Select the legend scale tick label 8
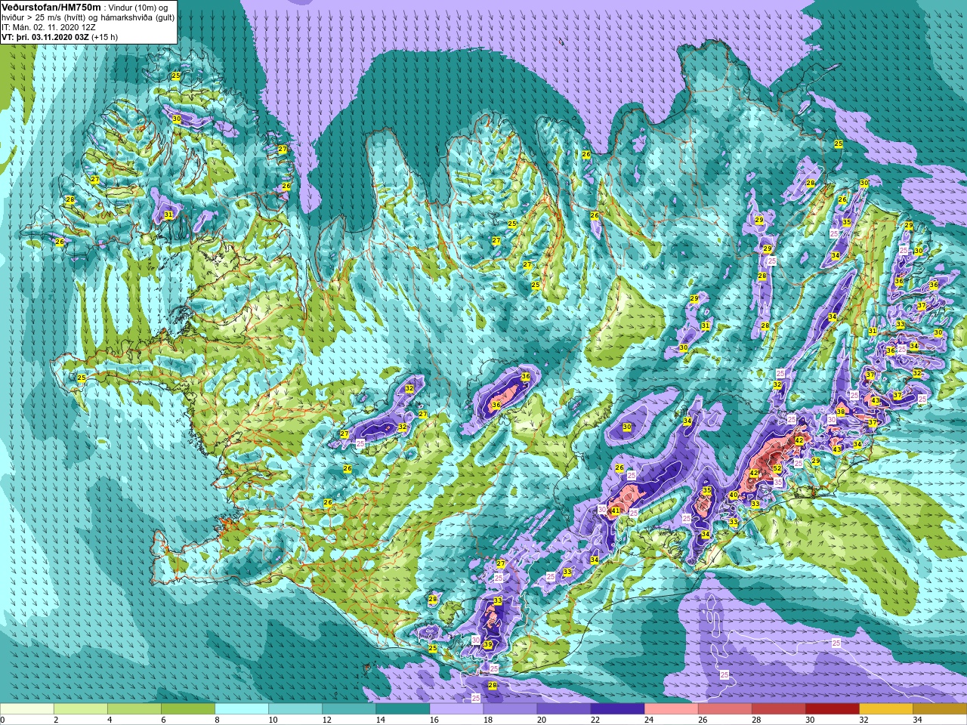Viewport: 967px width, 725px height. click(x=218, y=720)
